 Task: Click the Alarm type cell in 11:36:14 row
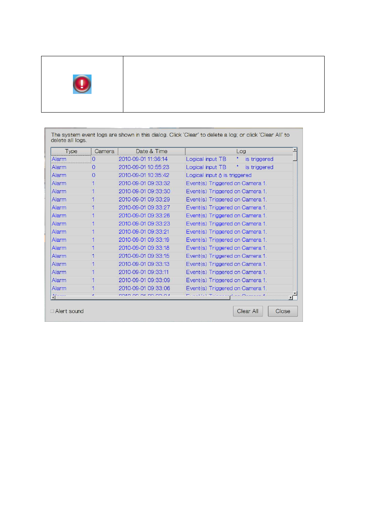point(71,159)
